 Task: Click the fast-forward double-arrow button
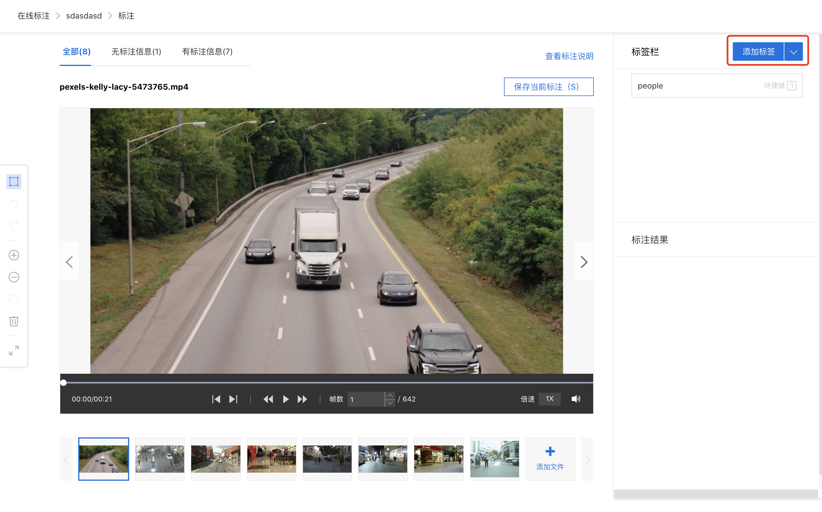(x=302, y=399)
